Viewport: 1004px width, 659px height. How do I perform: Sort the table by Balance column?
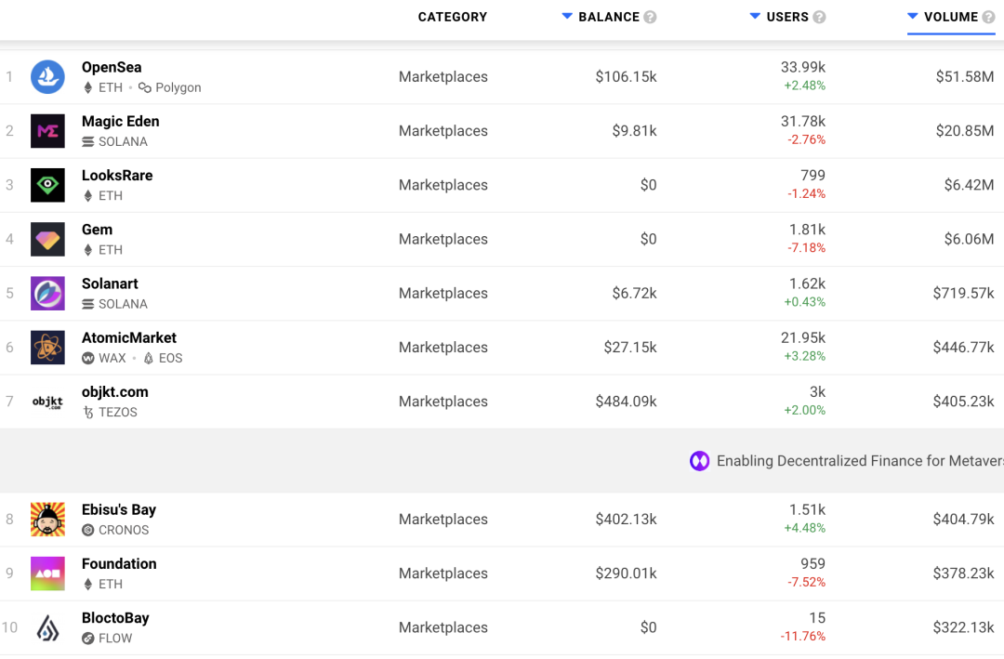[608, 18]
